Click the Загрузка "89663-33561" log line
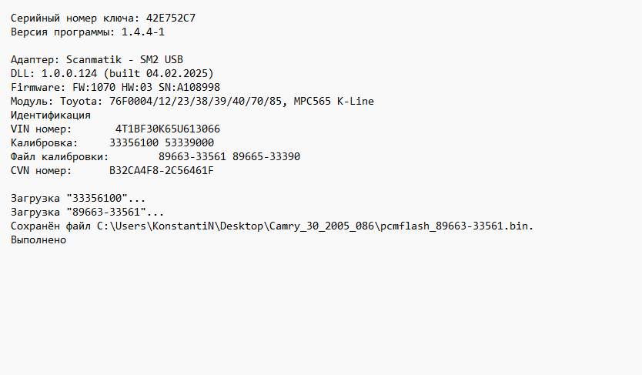The image size is (642, 375). [87, 213]
